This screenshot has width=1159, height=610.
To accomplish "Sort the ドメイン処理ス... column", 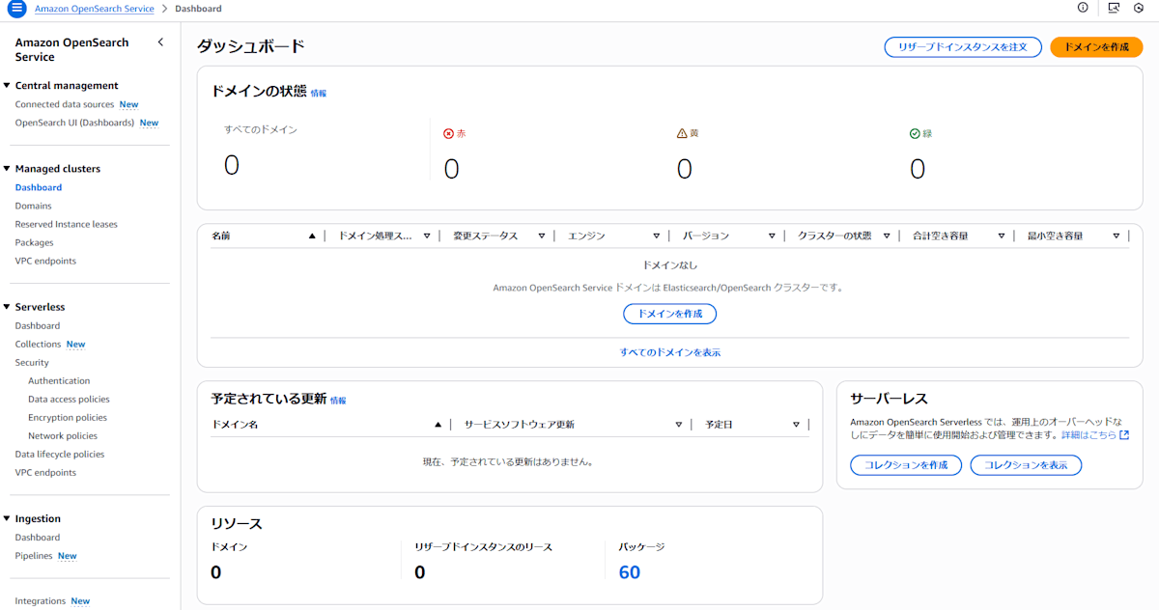I will (x=426, y=236).
